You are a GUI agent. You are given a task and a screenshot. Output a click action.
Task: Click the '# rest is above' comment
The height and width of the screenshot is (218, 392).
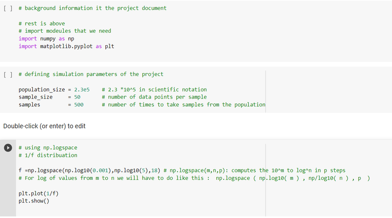42,24
